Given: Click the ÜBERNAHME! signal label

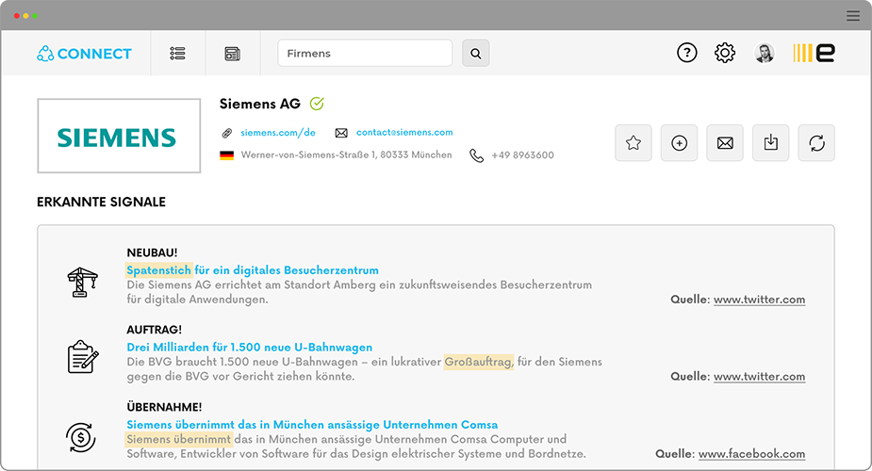Looking at the screenshot, I should coord(164,407).
